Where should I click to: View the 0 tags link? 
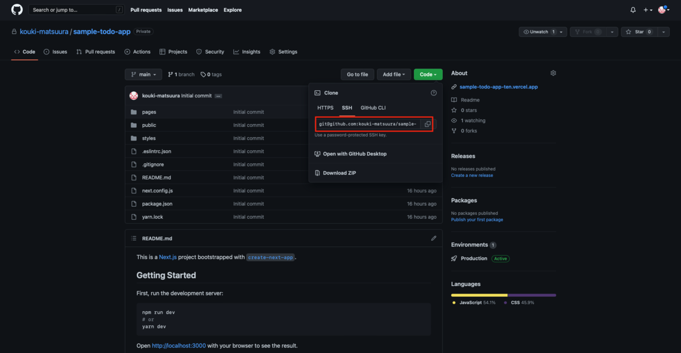(211, 74)
